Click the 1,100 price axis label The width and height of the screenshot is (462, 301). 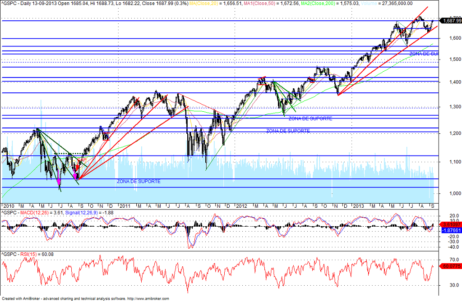click(x=455, y=162)
